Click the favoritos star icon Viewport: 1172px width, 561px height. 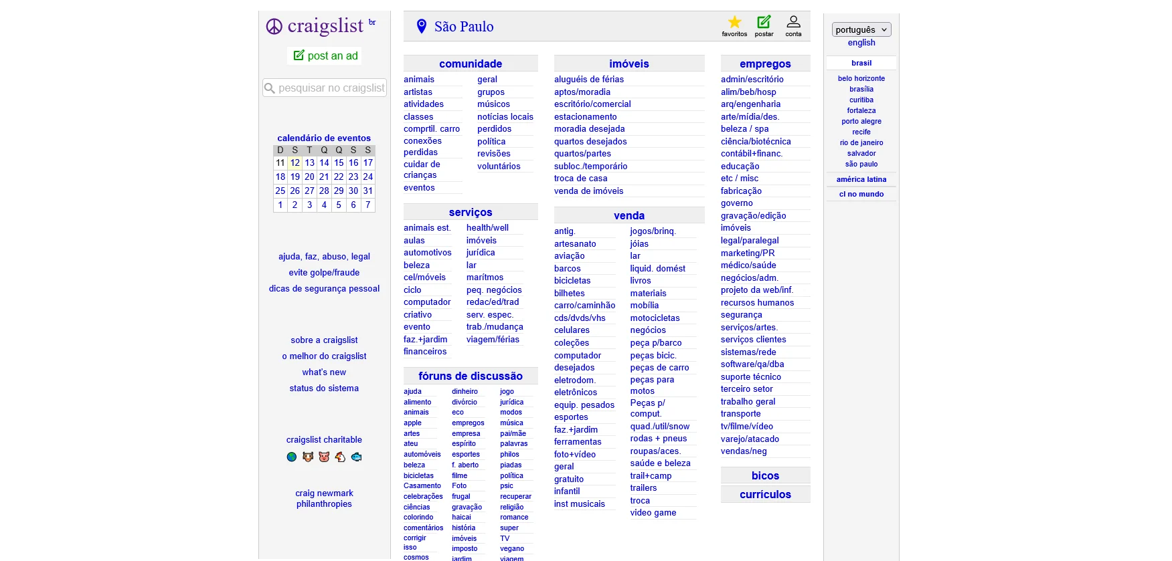(x=734, y=22)
